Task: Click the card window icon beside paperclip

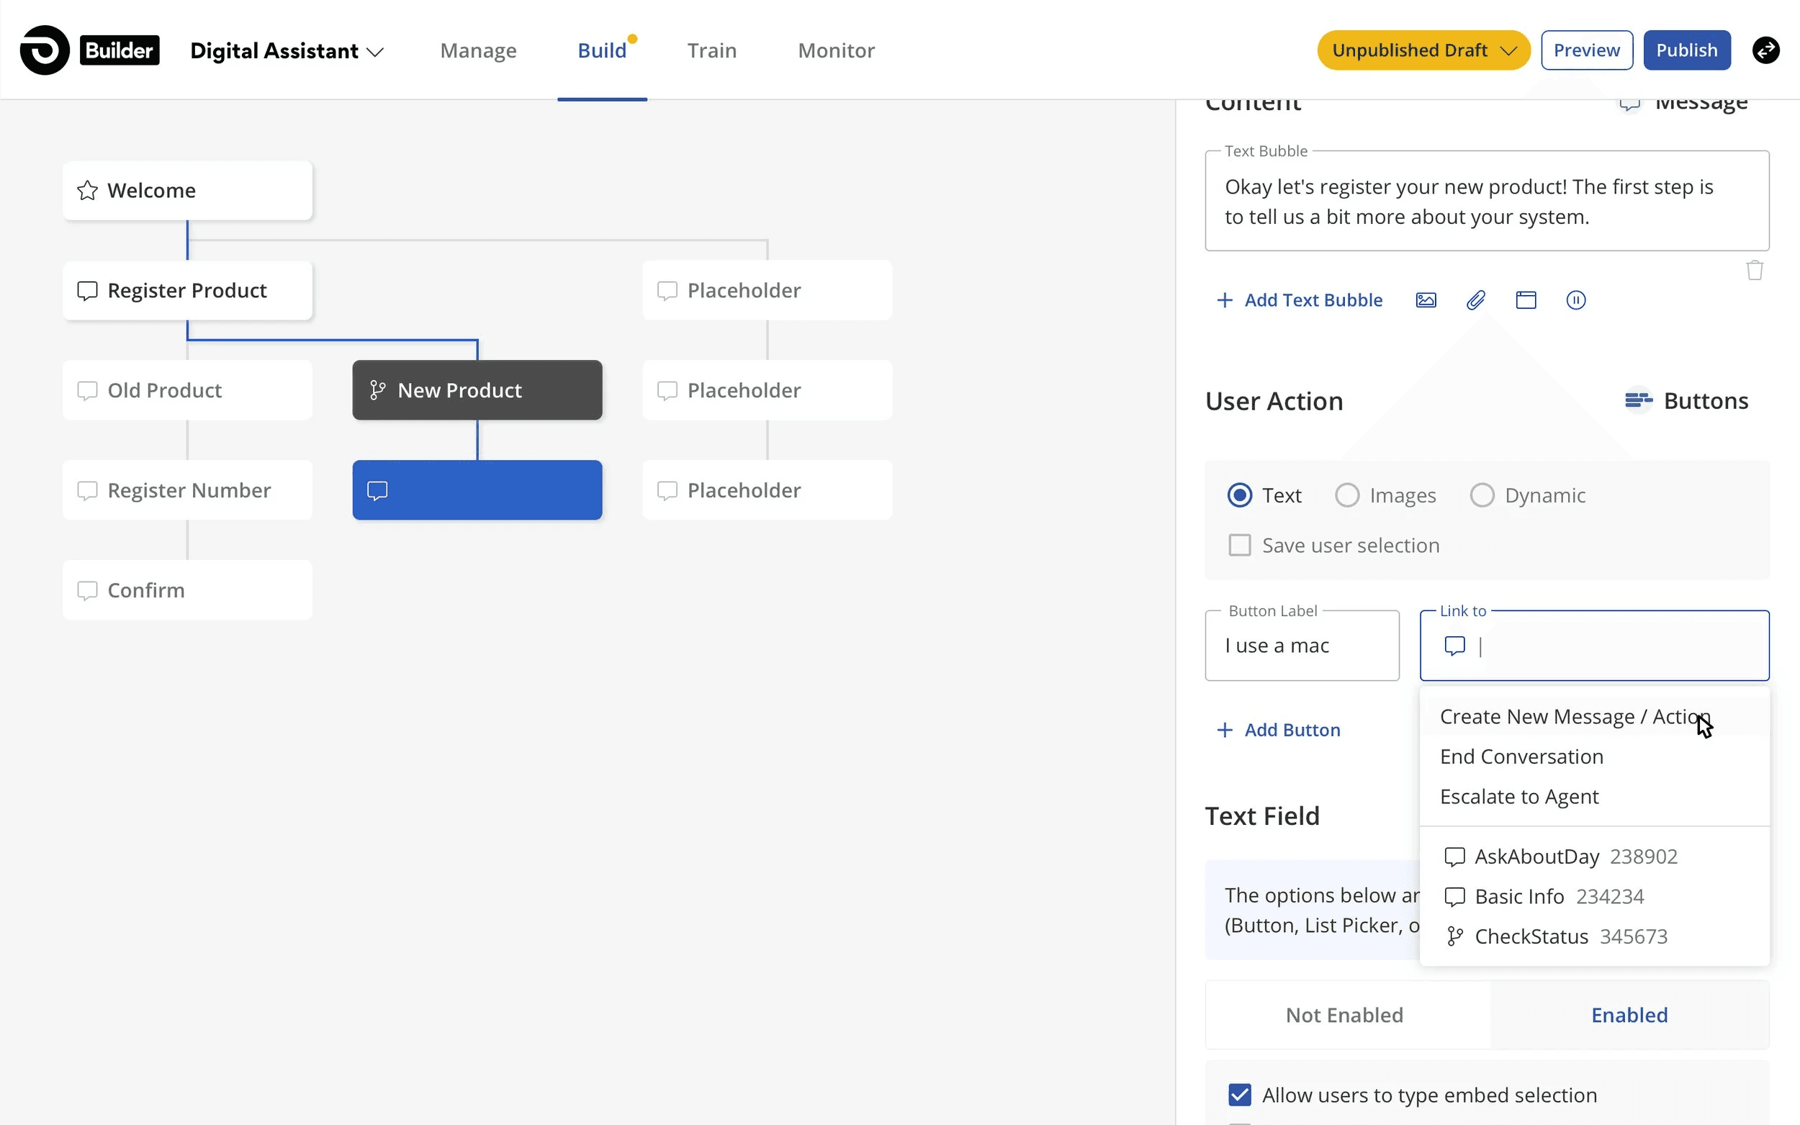Action: pos(1526,300)
